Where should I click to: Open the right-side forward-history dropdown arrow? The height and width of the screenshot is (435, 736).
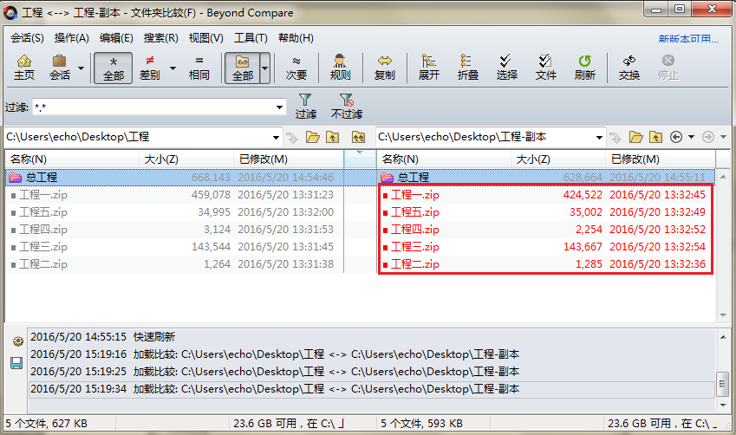click(x=723, y=137)
